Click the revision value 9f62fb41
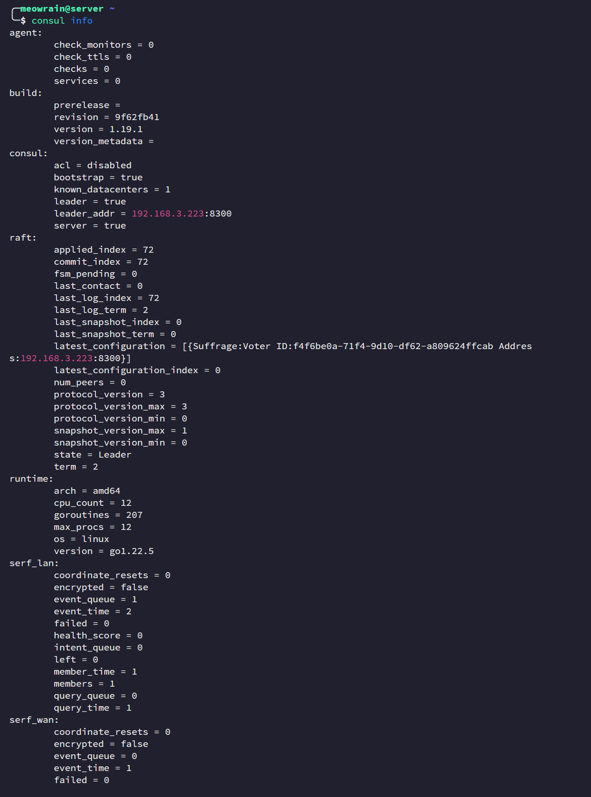This screenshot has height=797, width=591. coord(137,117)
